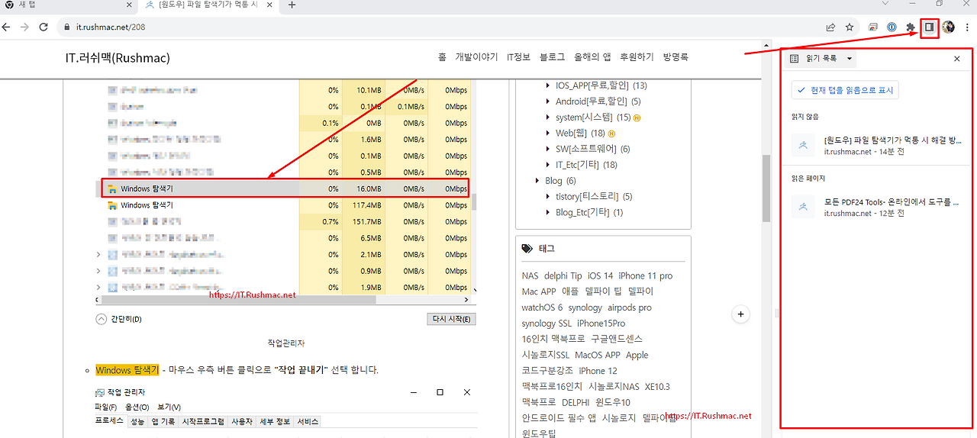Screen dimensions: 977x438
Task: Reload the page
Action: [43, 27]
